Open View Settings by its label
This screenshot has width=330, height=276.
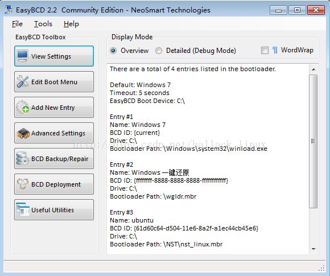pyautogui.click(x=51, y=56)
